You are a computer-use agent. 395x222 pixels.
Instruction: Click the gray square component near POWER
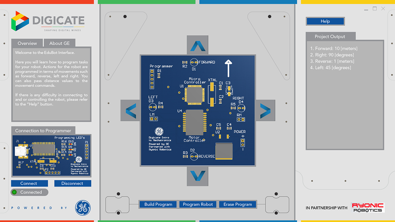tap(224, 151)
